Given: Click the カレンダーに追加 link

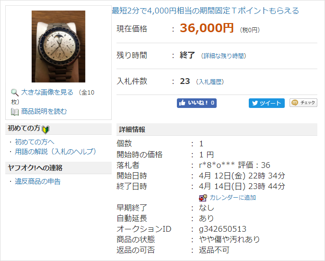Looking at the screenshot, I should [x=232, y=198].
